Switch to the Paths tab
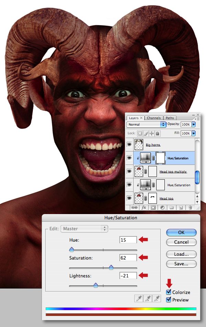 [170, 118]
